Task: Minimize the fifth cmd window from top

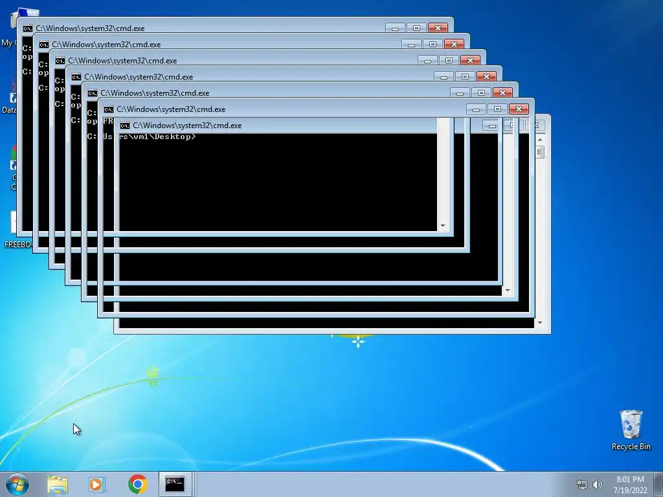Action: 460,93
